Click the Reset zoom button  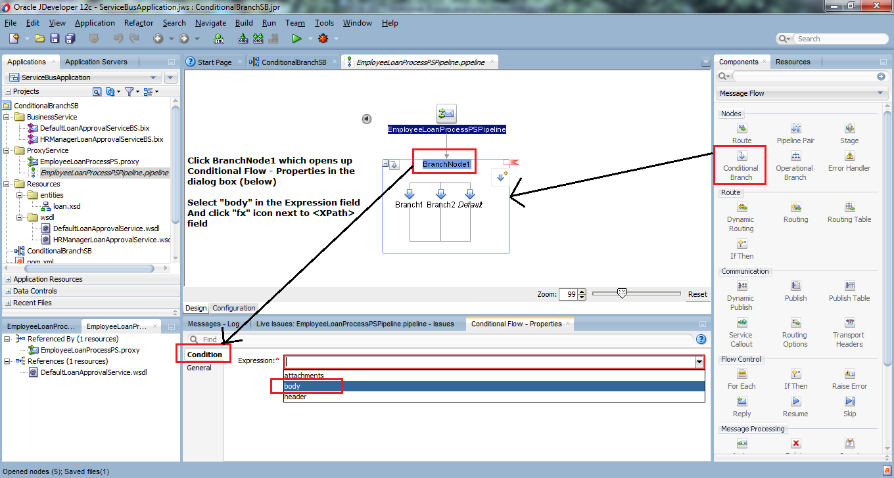[x=697, y=293]
